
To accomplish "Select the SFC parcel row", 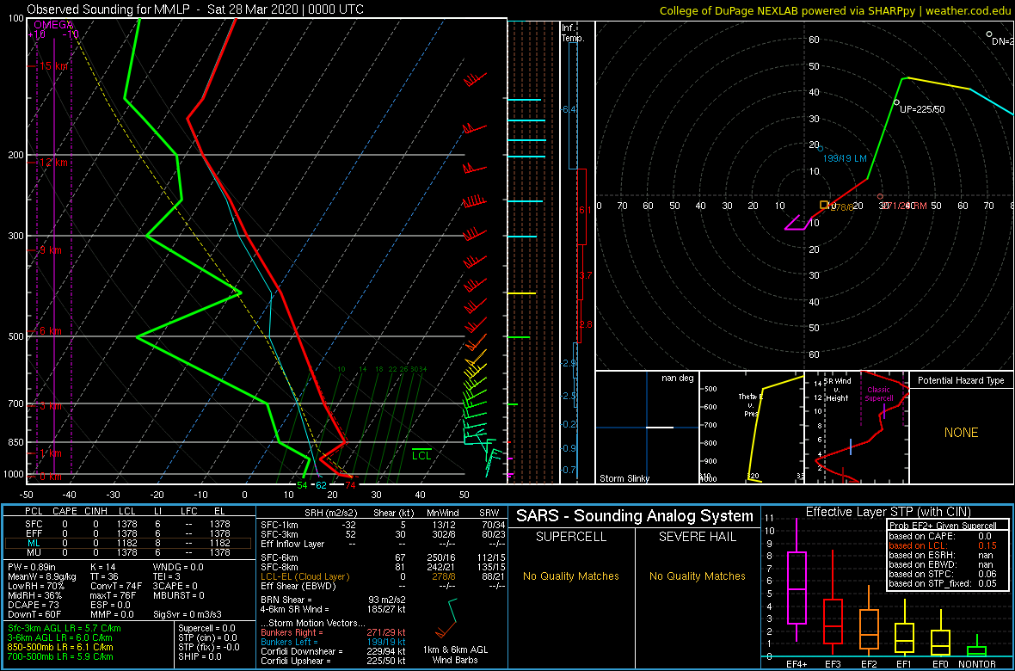I will (128, 523).
